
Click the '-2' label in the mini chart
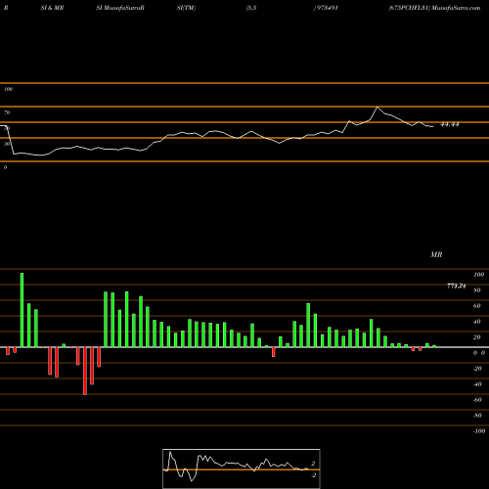pyautogui.click(x=313, y=475)
